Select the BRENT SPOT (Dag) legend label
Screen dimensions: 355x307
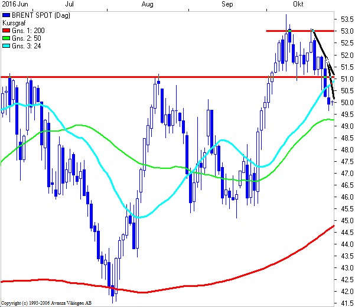[41, 15]
